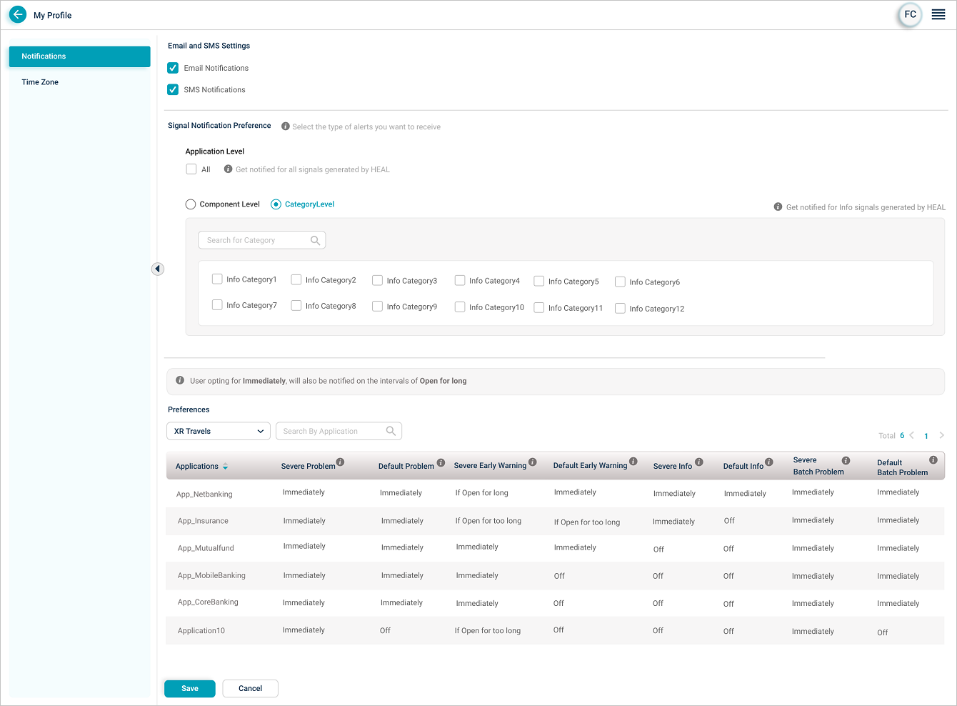This screenshot has height=706, width=957.
Task: Check the Info Category5 checkbox
Action: coord(539,282)
